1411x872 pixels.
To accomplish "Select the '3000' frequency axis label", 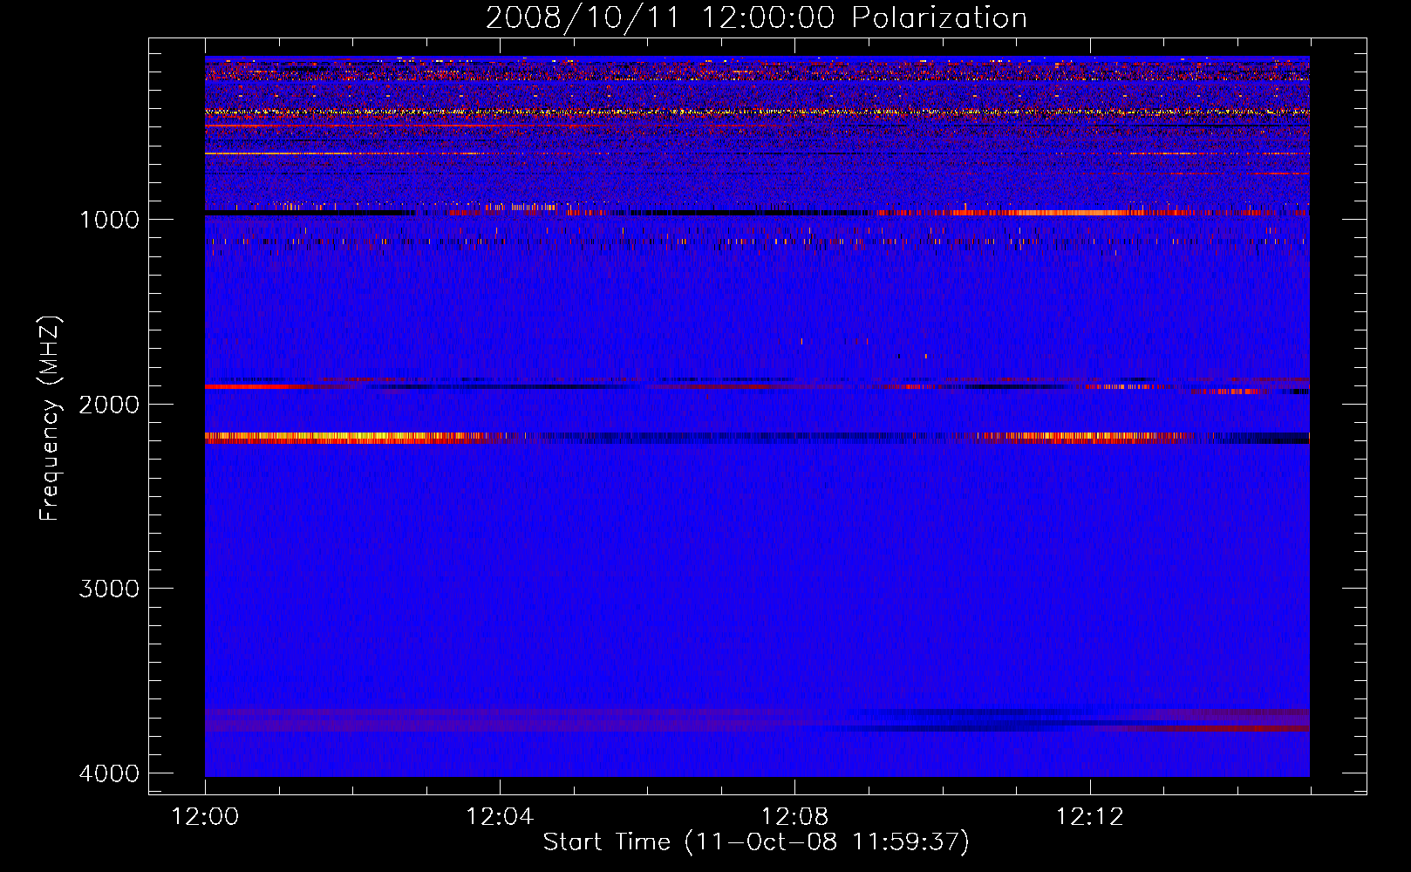I will pos(109,589).
